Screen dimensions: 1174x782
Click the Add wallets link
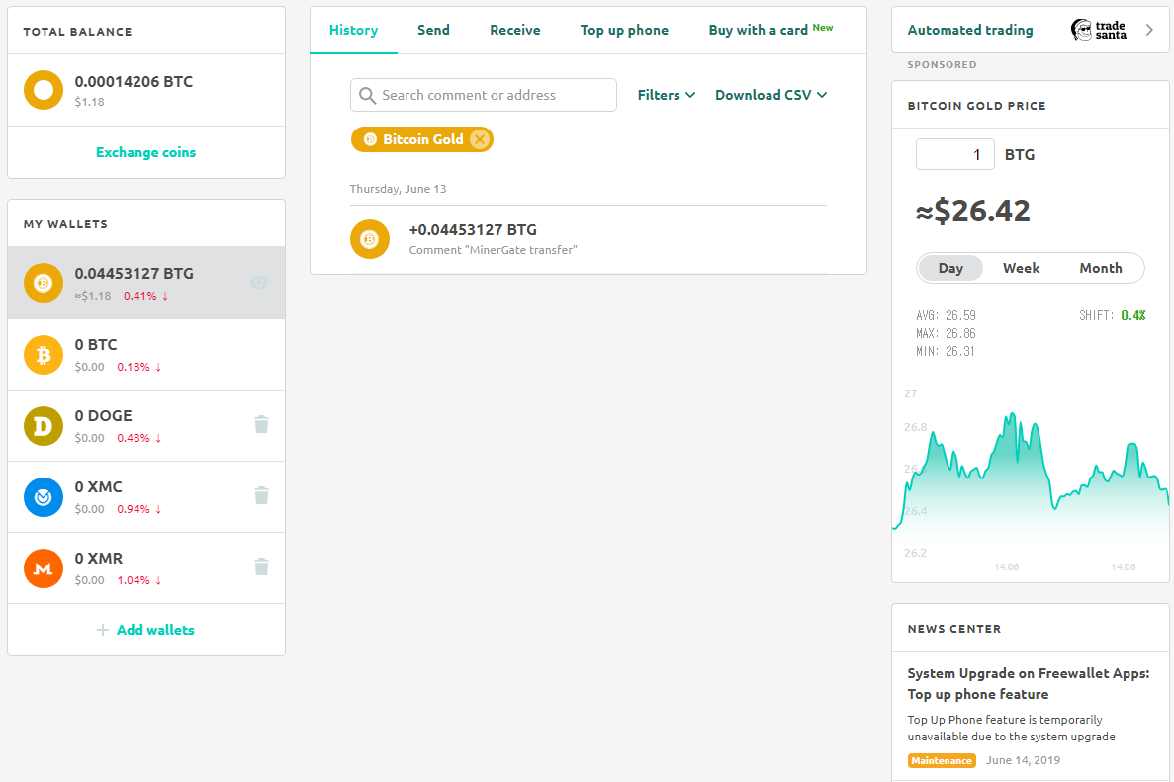pyautogui.click(x=155, y=630)
